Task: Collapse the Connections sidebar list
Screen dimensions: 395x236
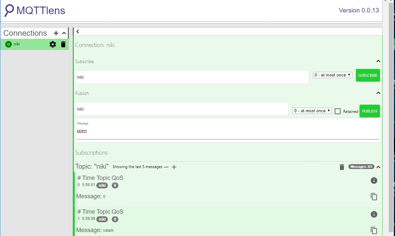Action: (x=64, y=33)
